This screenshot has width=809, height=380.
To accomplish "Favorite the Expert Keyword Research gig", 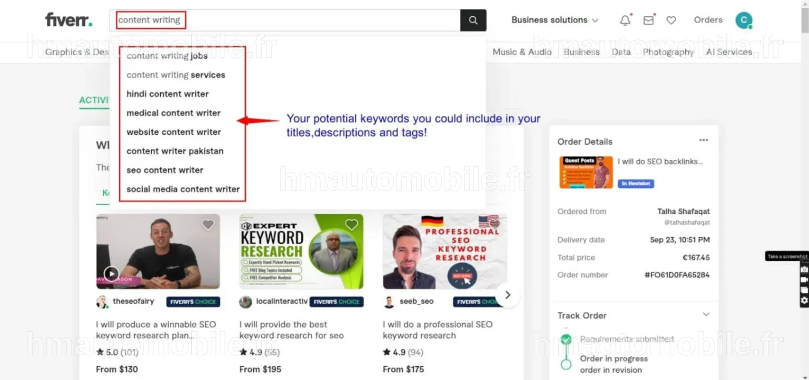I will click(351, 225).
